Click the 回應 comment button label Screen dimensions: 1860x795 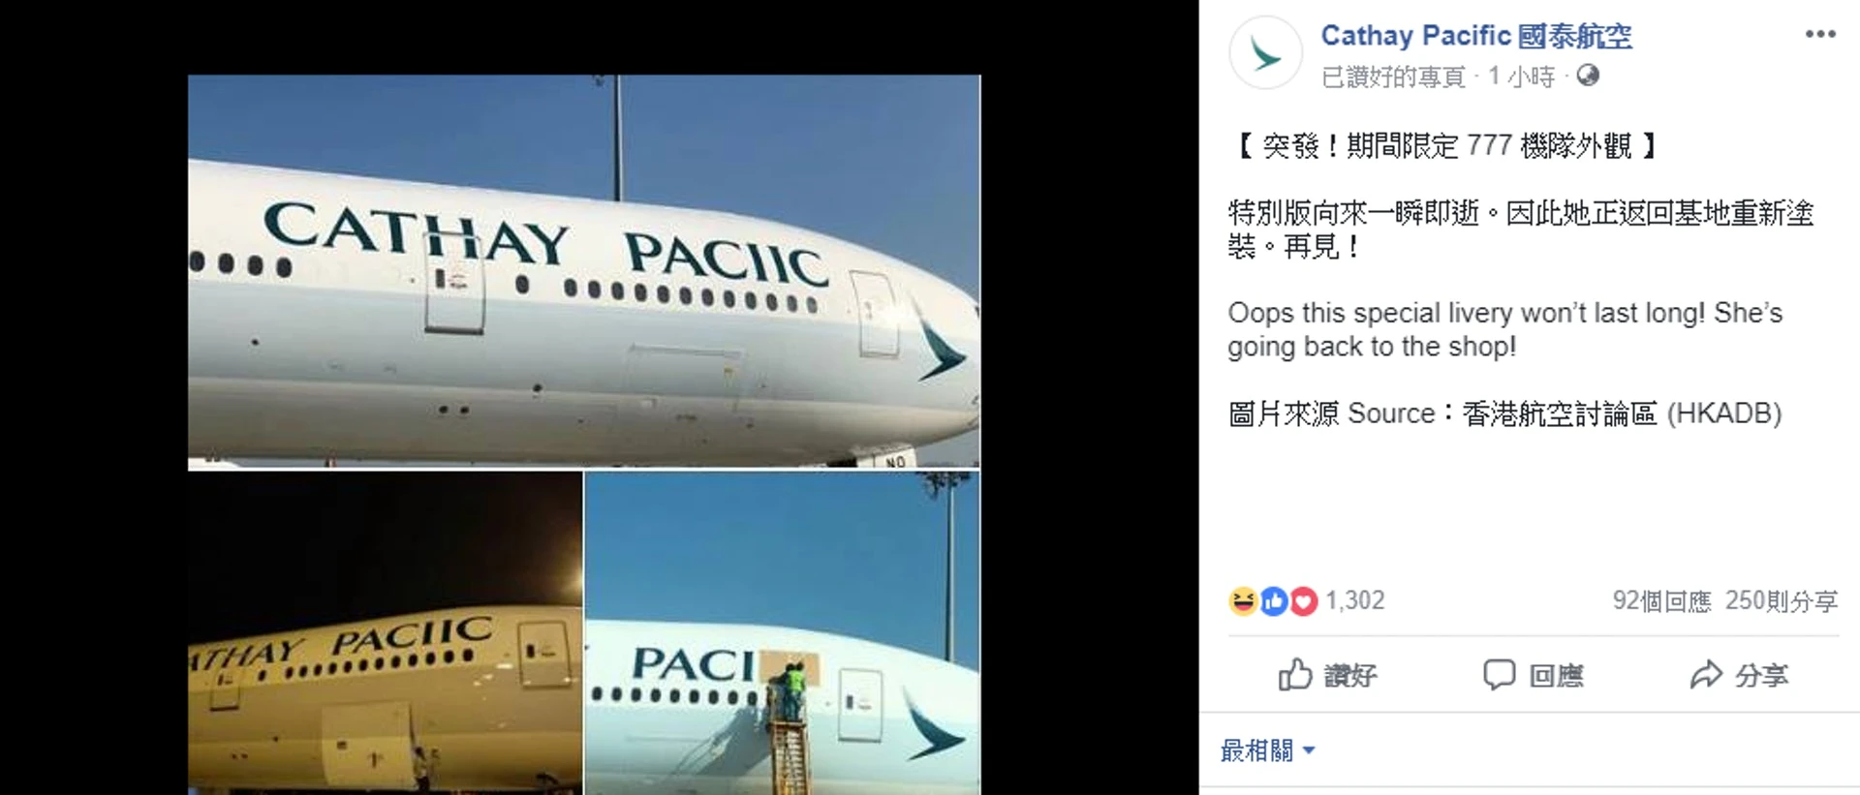coord(1556,675)
